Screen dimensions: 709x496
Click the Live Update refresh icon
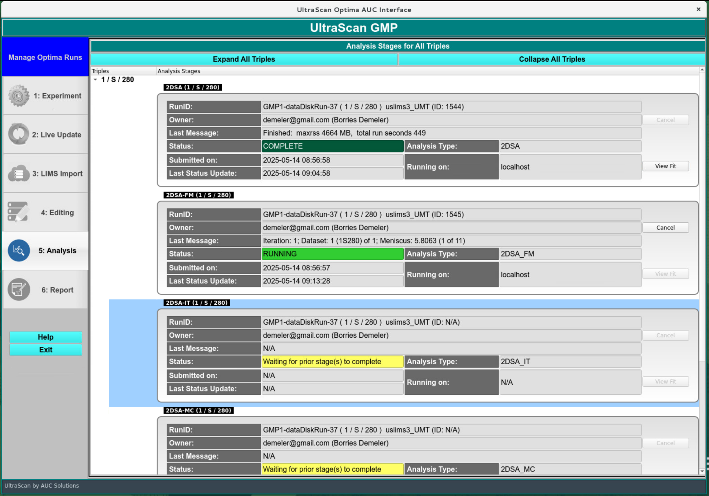click(x=18, y=134)
